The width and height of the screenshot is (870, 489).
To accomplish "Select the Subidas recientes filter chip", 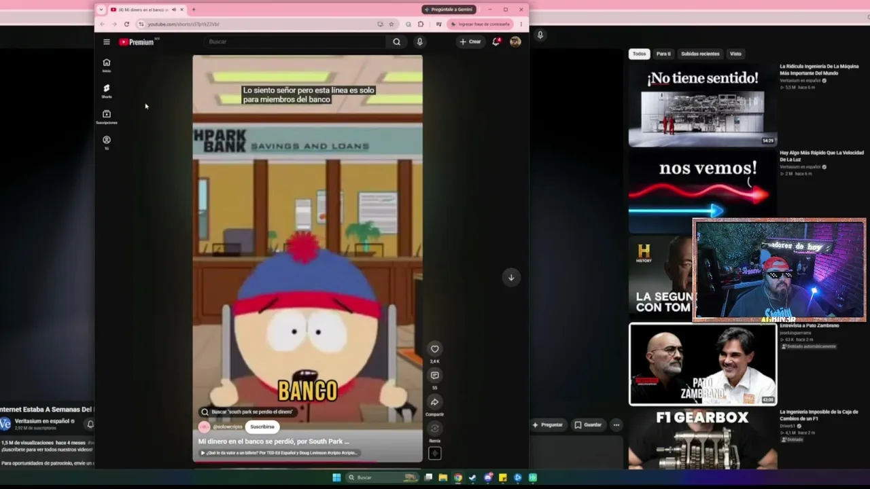I will coord(700,54).
